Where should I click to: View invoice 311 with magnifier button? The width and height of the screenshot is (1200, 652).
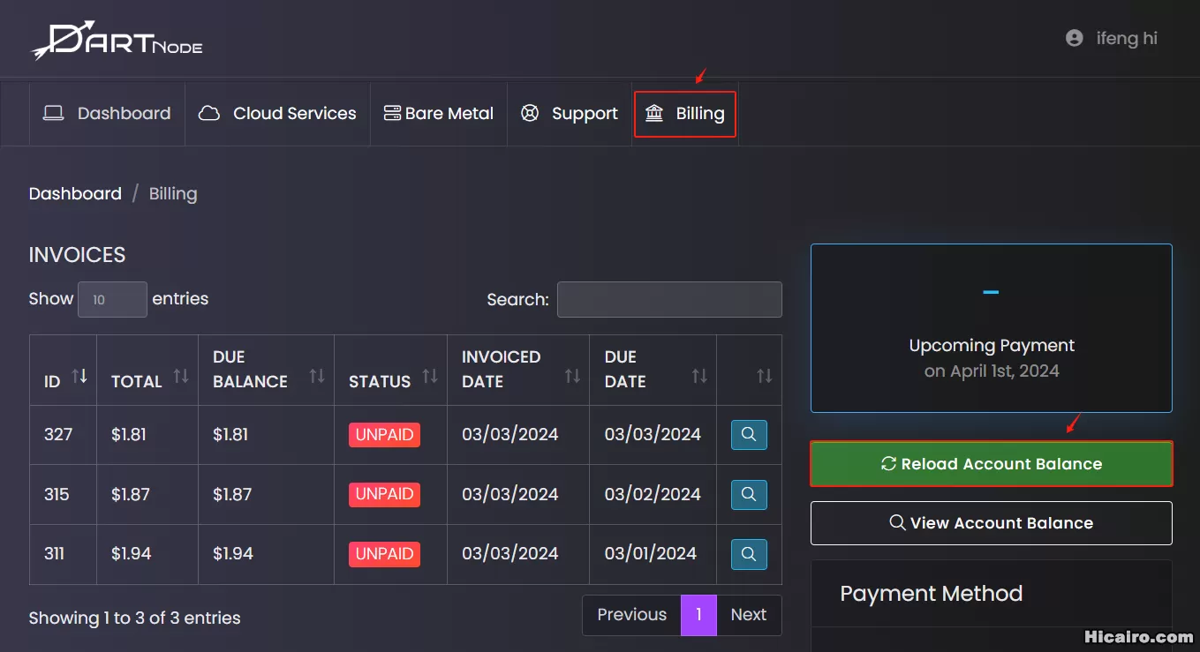coord(749,554)
